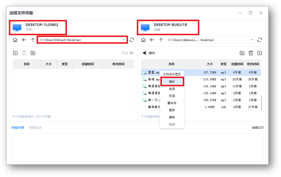Sort remote files by 名称 column
Viewport: 281px width, 177px height.
point(172,64)
